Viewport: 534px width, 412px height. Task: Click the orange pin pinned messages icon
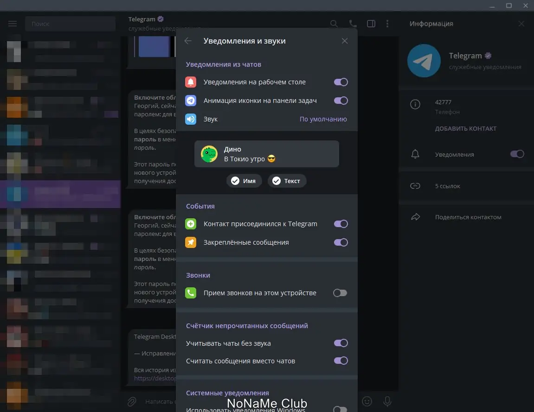[191, 242]
